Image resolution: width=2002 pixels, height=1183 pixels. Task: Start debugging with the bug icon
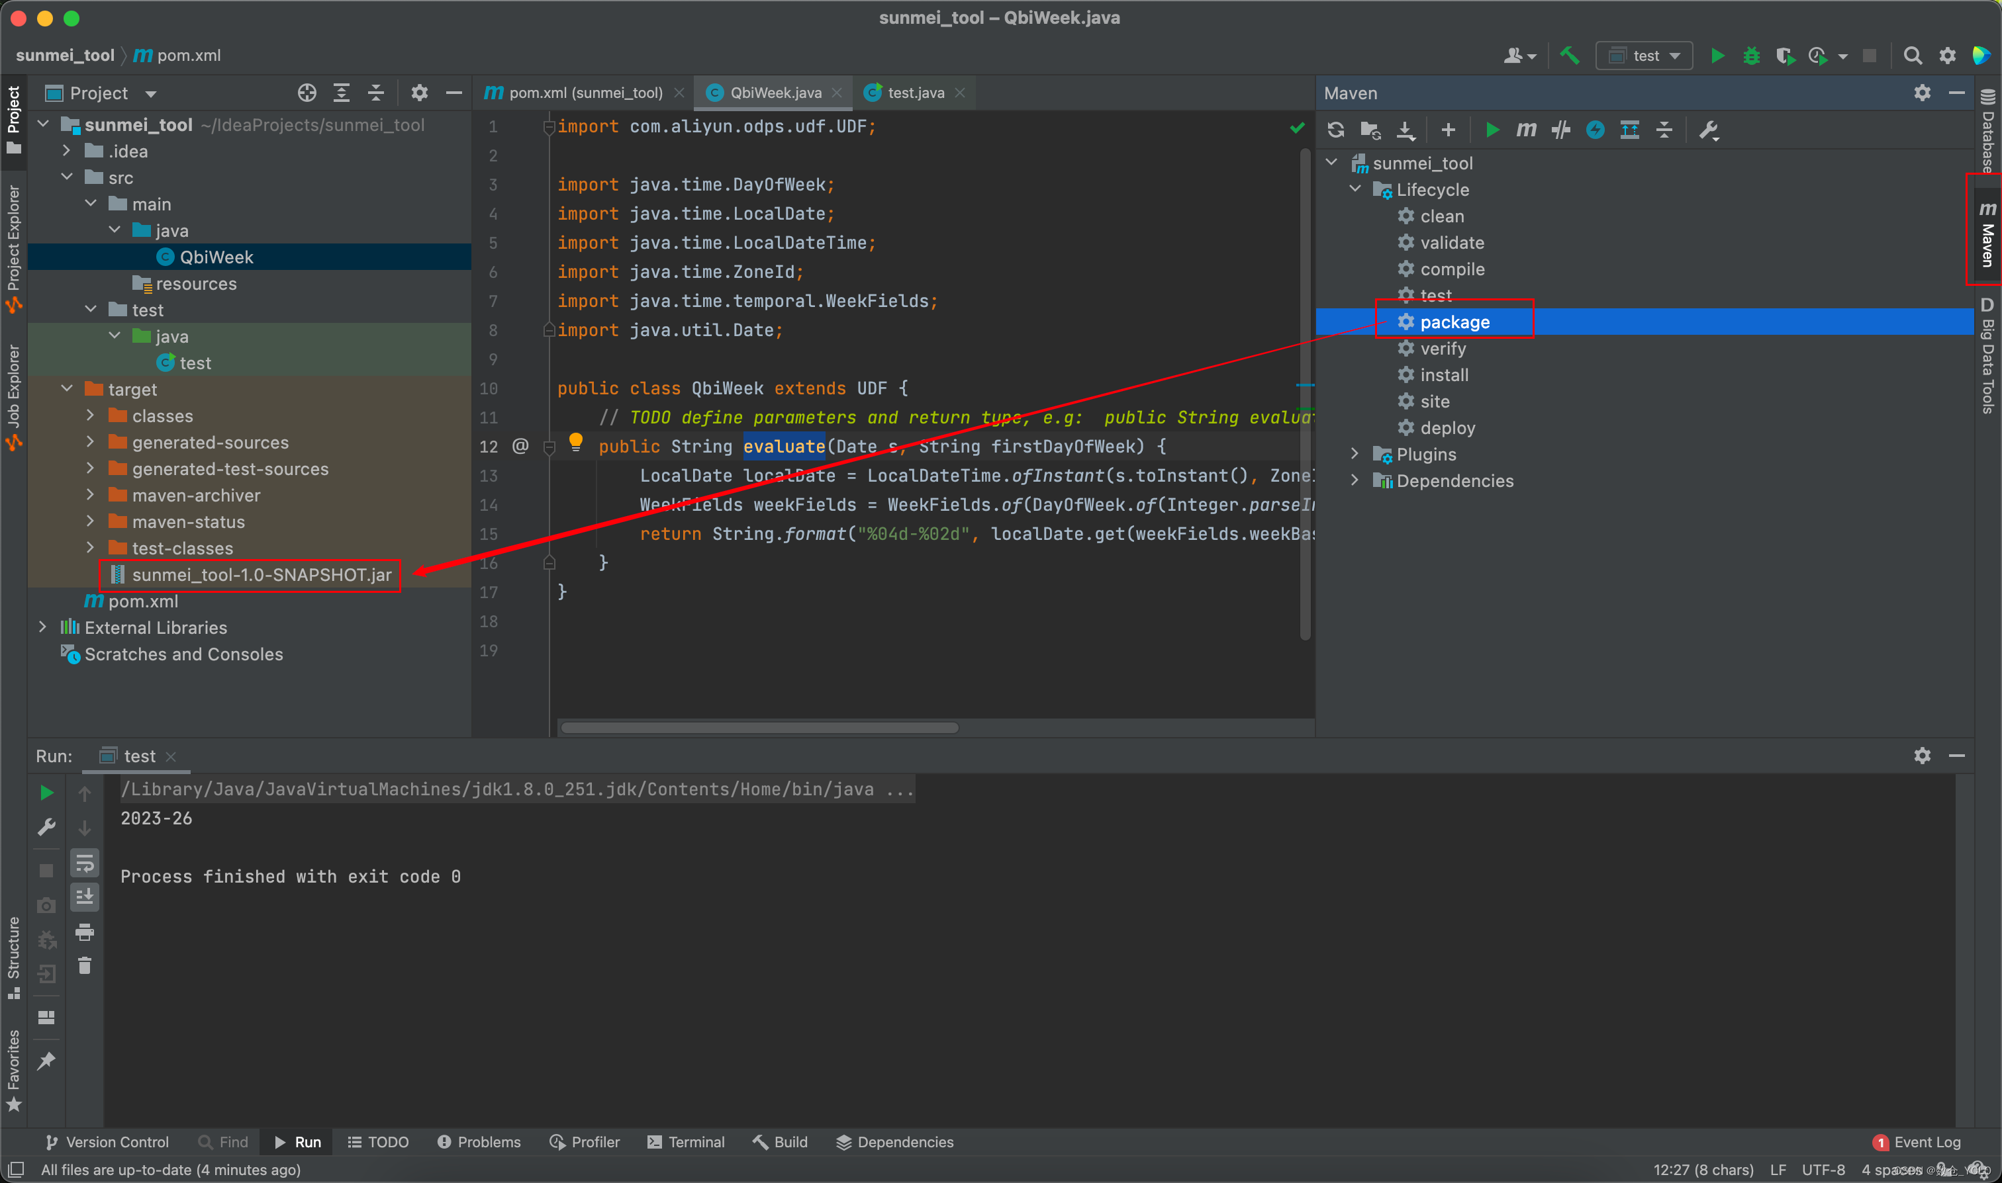point(1750,55)
